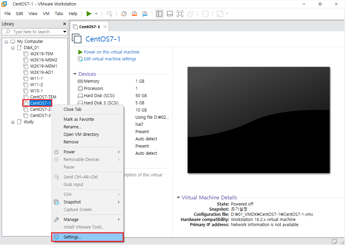
Task: Click the Revert to Snapshot toolbar icon
Action: click(134, 14)
